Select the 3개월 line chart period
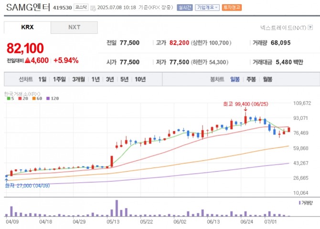 click(79, 79)
